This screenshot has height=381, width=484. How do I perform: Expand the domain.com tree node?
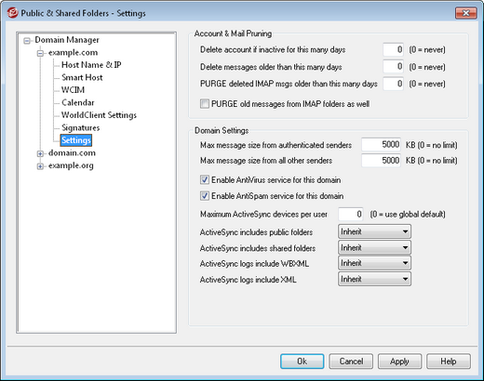40,153
